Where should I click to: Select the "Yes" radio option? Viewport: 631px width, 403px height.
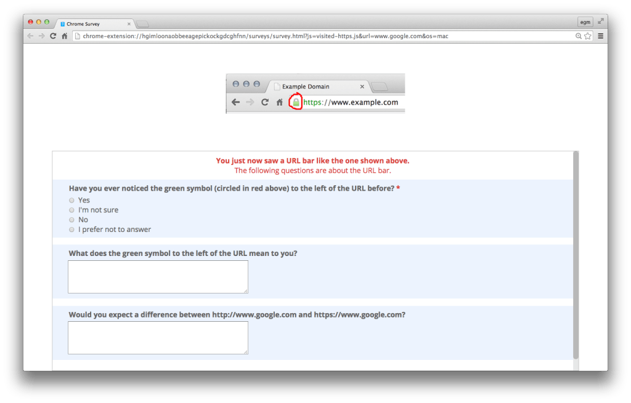coord(71,201)
